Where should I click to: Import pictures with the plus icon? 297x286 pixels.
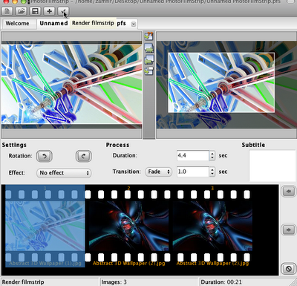[49, 11]
